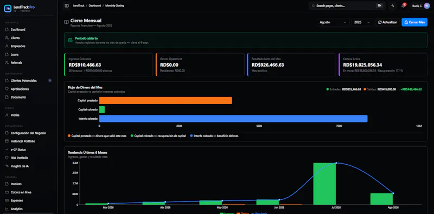Click the Empleados person icon

point(7,46)
